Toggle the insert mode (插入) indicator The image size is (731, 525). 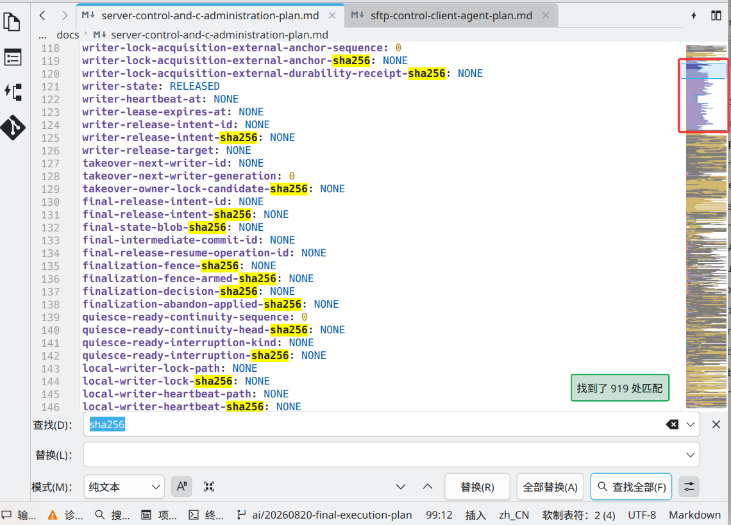click(476, 515)
